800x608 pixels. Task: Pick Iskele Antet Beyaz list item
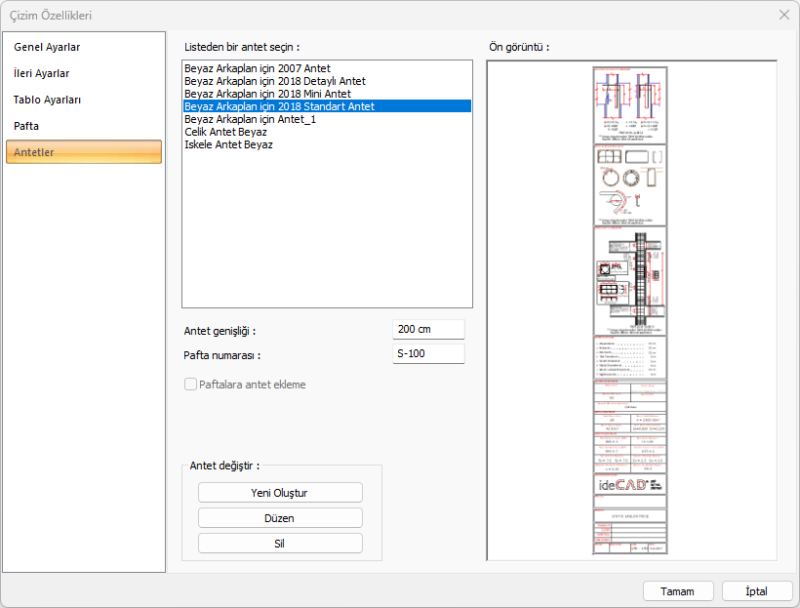(x=228, y=144)
